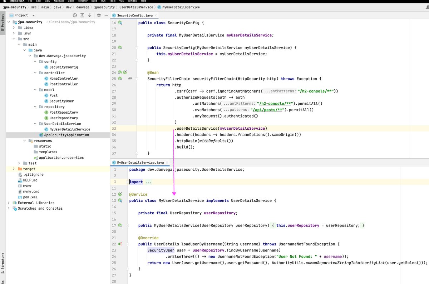Viewport: 429px width, 284px height.
Task: Click the gutter icon on line 20 of SecurityConfig
Action: tap(120, 48)
